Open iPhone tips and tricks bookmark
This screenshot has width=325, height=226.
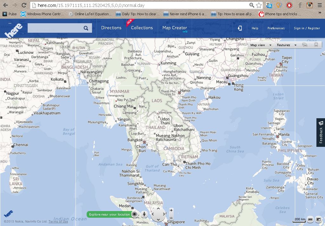click(x=280, y=14)
